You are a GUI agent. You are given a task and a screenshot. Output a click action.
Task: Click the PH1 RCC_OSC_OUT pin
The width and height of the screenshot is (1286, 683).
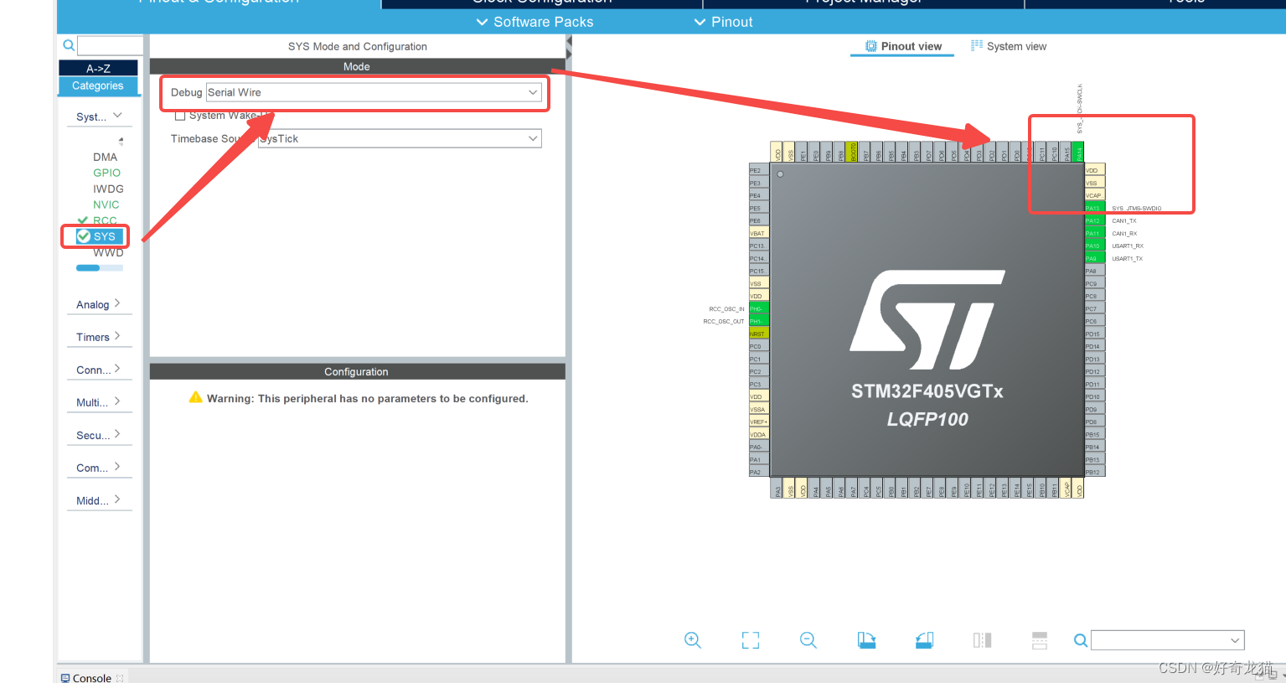click(x=758, y=321)
